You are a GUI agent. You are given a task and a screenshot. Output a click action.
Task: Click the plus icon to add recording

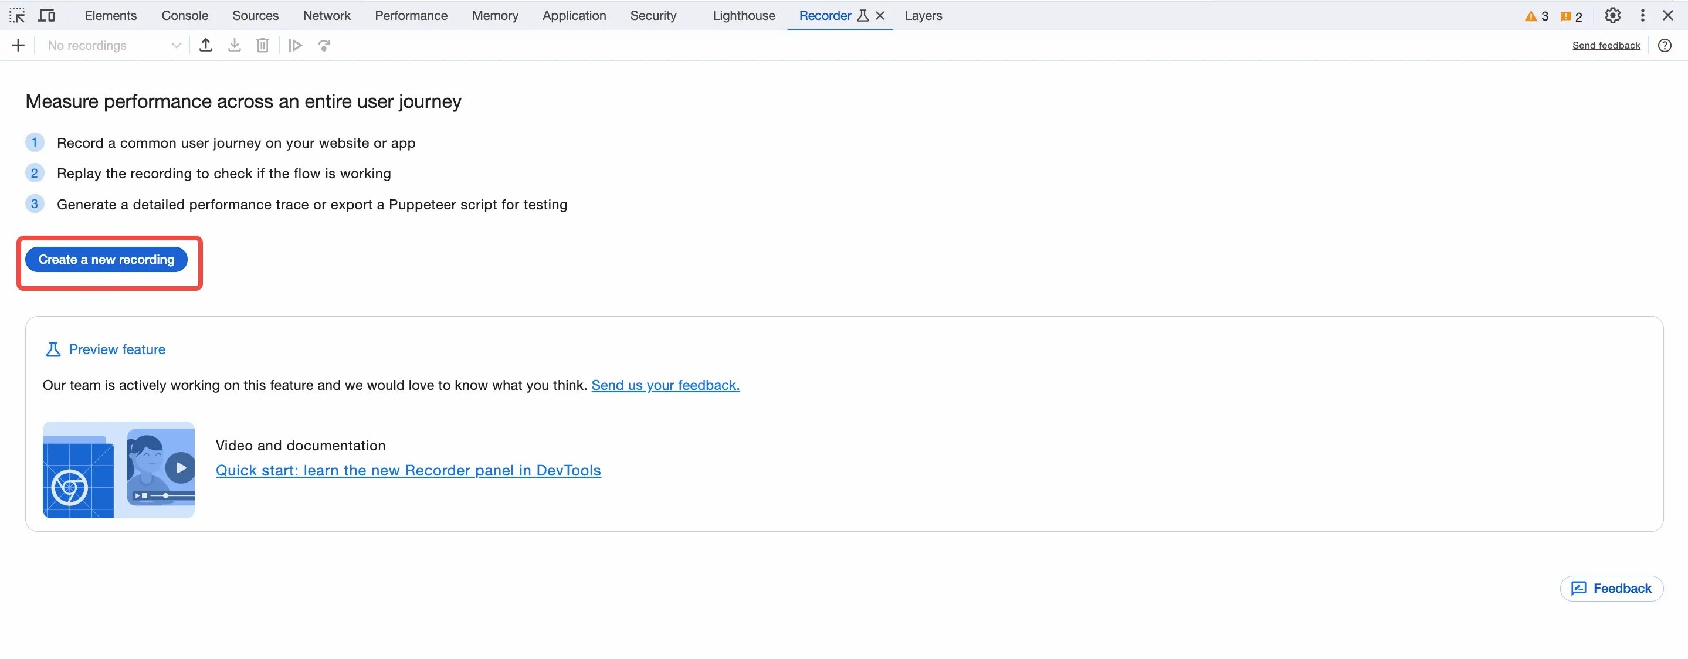[18, 45]
